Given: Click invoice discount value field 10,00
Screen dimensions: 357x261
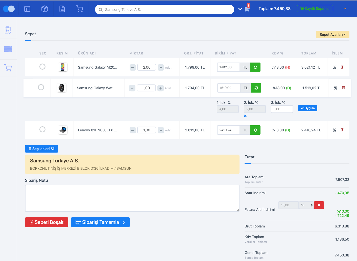Looking at the screenshot, I should click(x=289, y=205).
